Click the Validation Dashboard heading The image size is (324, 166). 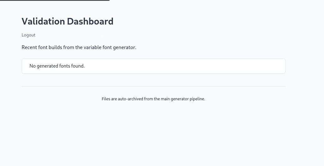[67, 21]
